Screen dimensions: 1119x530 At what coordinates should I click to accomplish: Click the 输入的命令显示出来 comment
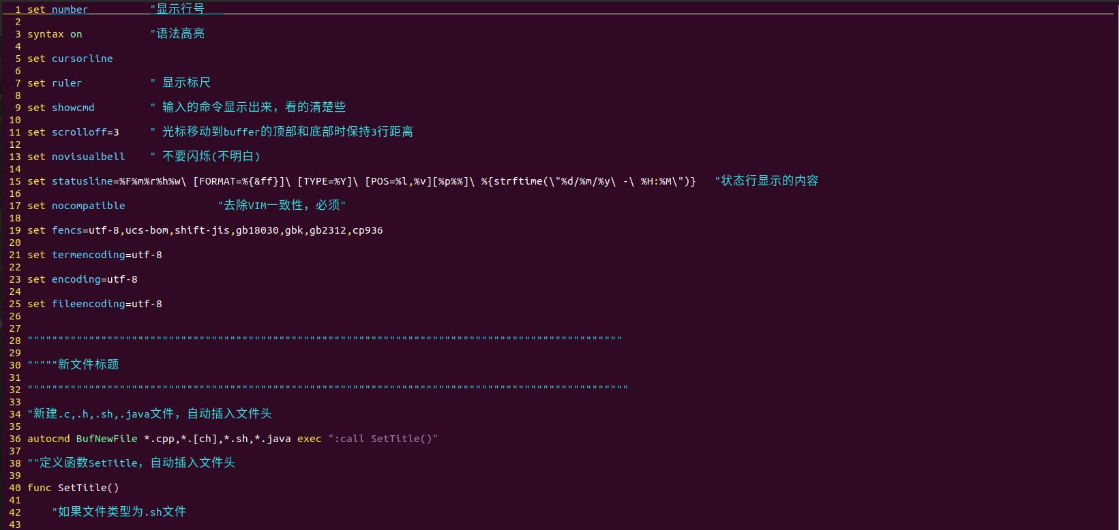[248, 107]
